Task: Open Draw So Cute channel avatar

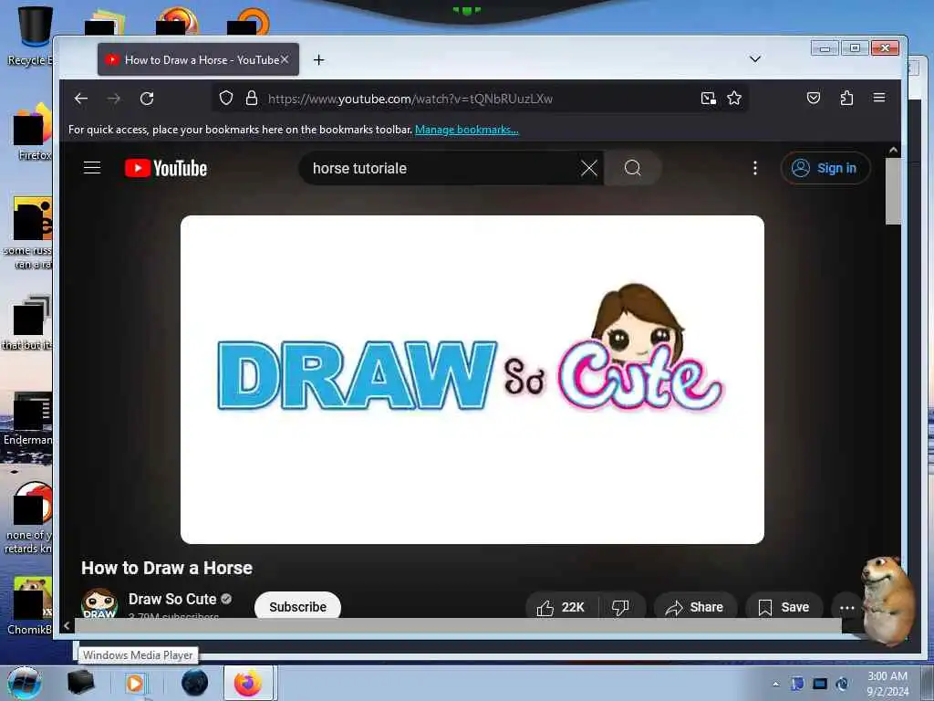Action: (99, 602)
